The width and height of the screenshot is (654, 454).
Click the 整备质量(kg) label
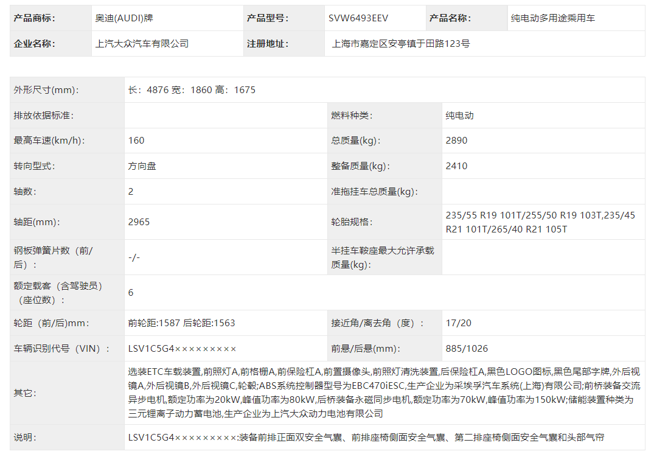point(360,166)
